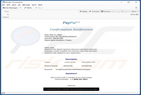Open the Go menu

click(19, 5)
